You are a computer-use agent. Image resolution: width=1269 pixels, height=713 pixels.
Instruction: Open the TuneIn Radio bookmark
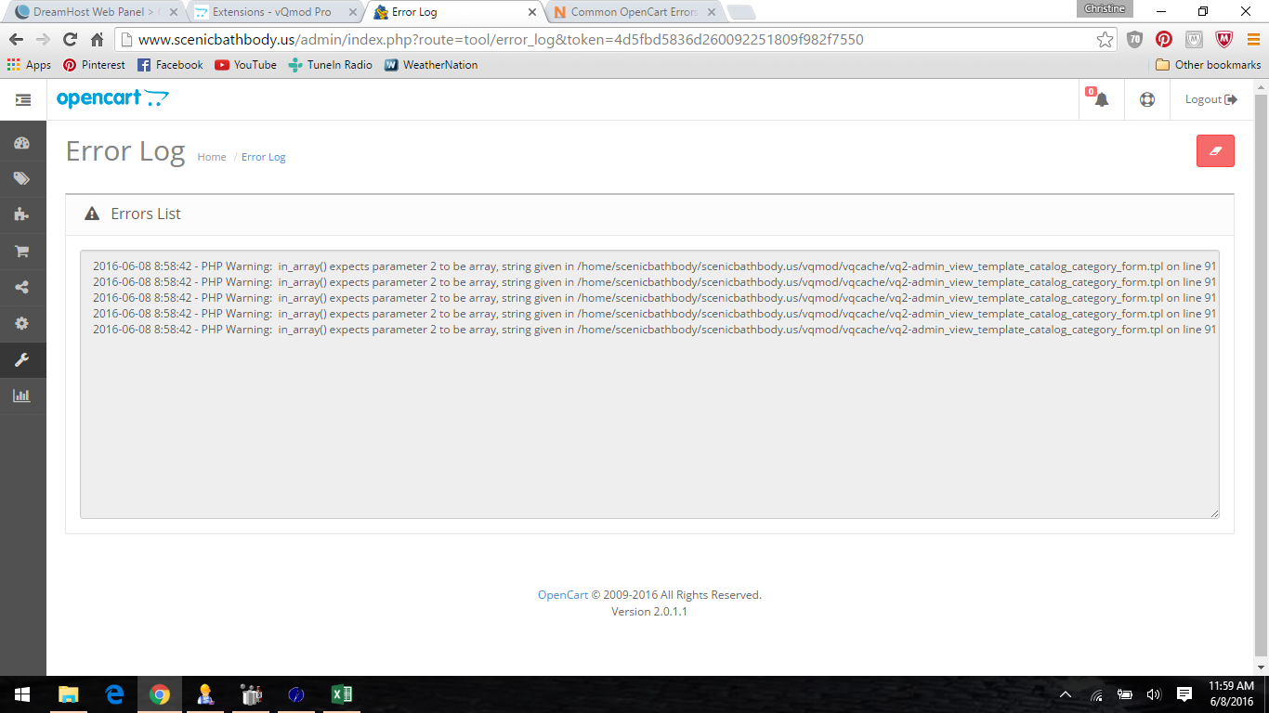330,65
